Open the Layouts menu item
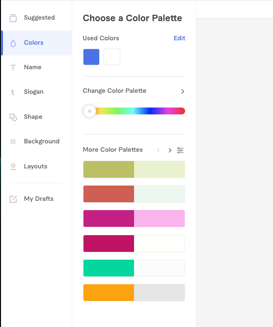Viewport: 273px width, 327px height. tap(36, 166)
